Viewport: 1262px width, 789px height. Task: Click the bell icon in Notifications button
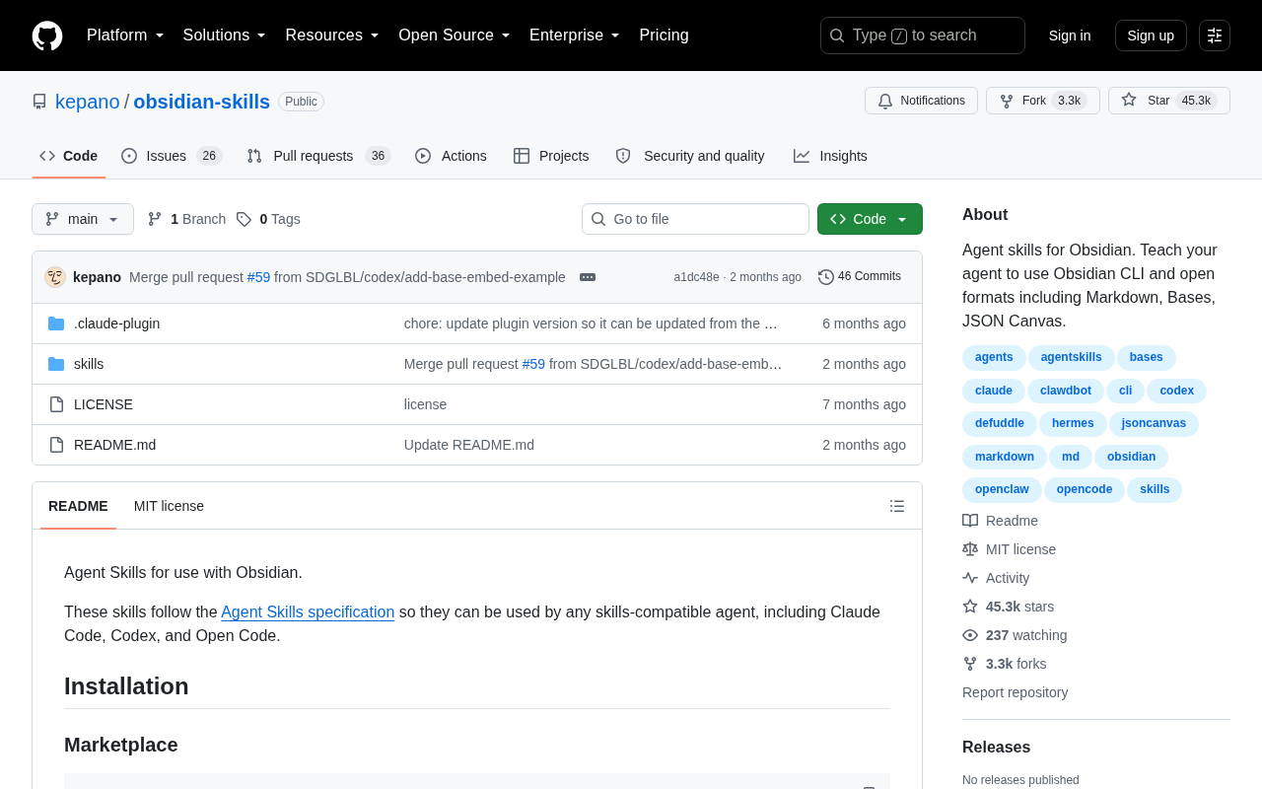tap(885, 101)
